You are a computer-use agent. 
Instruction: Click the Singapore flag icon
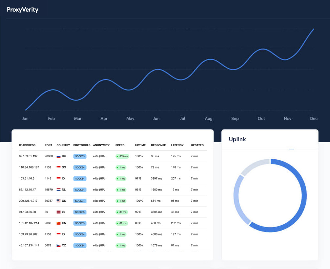(x=59, y=168)
